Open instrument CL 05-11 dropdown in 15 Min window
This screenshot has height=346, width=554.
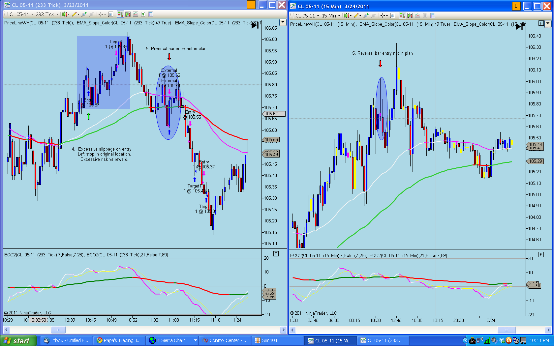[x=307, y=15]
